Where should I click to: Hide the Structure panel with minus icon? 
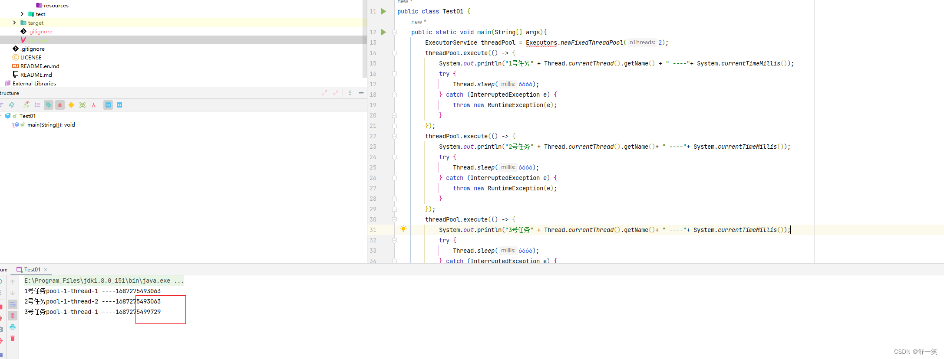pos(361,93)
